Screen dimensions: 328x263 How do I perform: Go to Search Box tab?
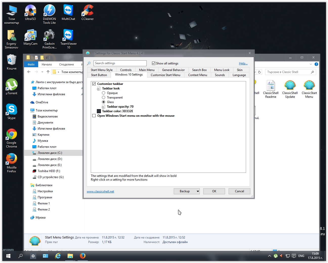(199, 70)
